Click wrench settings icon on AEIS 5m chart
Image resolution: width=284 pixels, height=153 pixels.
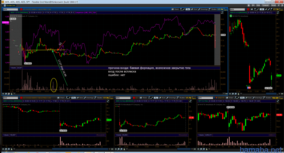coord(152,98)
